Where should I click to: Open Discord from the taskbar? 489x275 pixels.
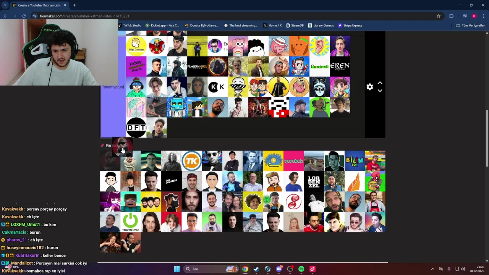pos(279,269)
